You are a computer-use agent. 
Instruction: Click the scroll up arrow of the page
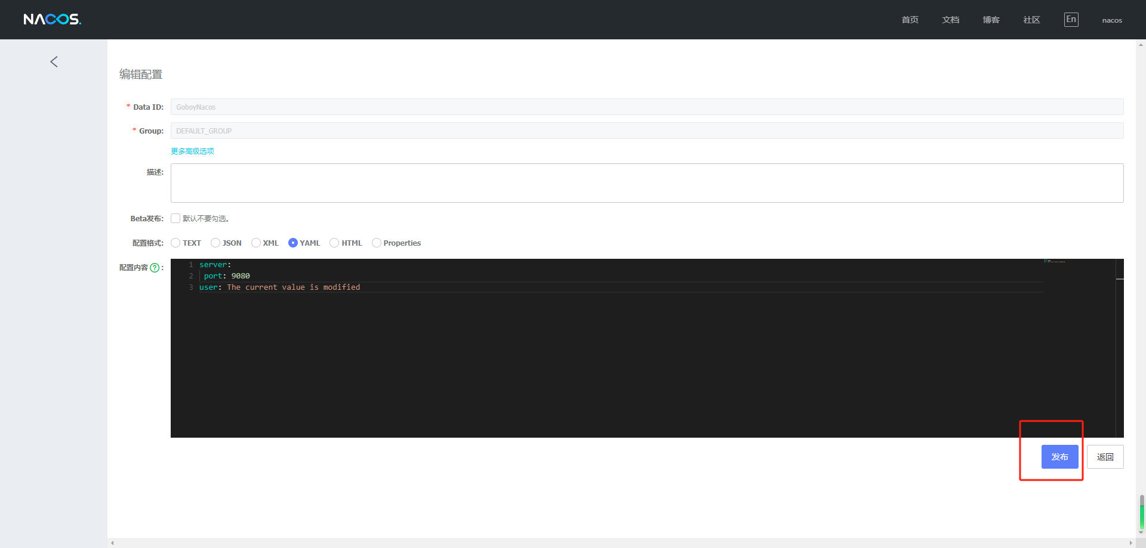click(1141, 44)
